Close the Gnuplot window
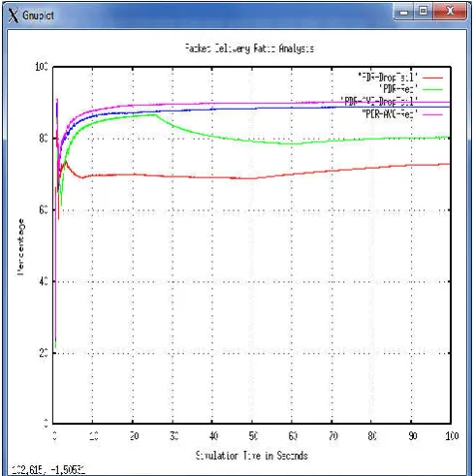Screen dimensions: 474x476 coord(450,12)
